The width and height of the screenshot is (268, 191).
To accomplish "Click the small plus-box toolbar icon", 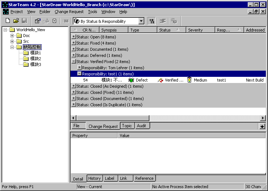I will pos(54,21).
